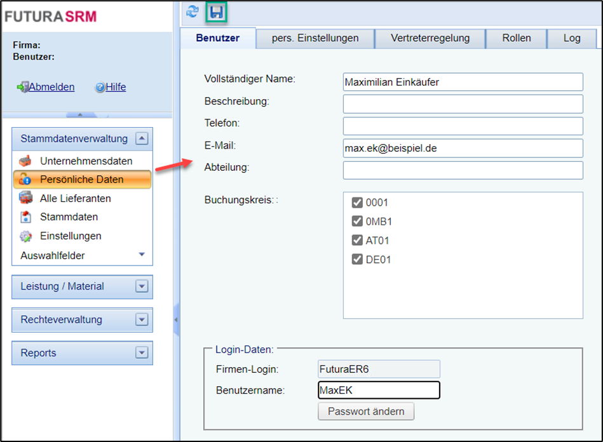
Task: Click the save floppy disk icon
Action: [217, 12]
